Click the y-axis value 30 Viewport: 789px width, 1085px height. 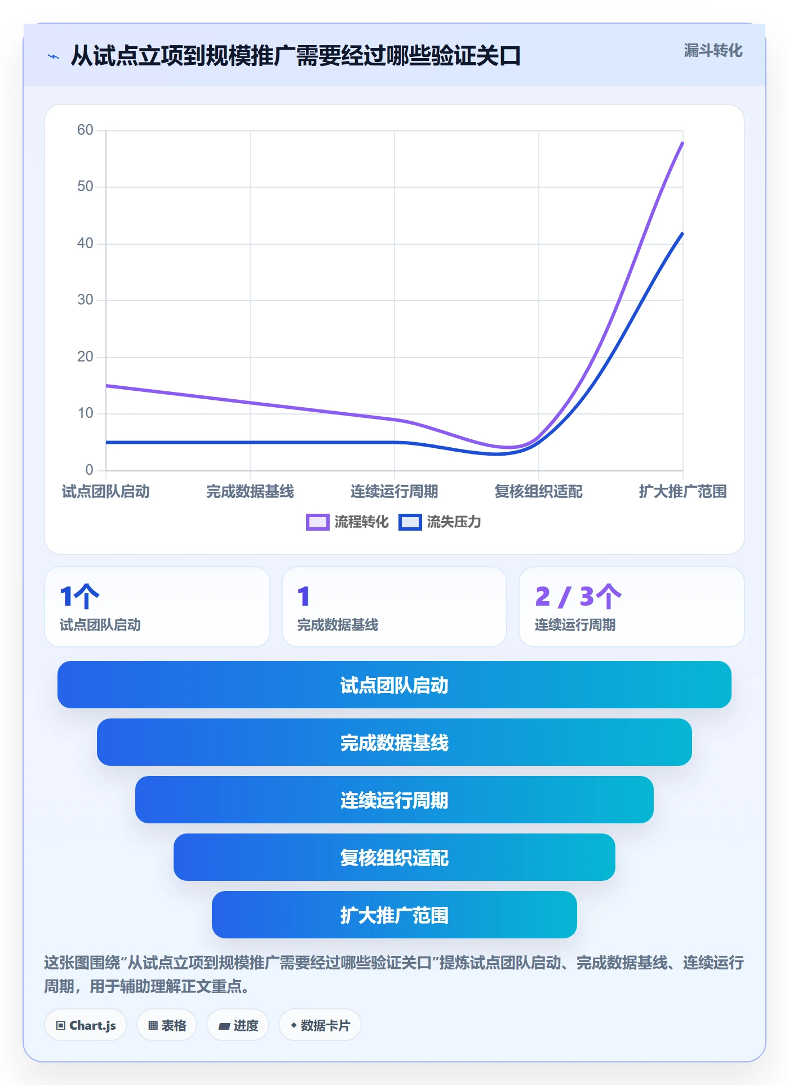[85, 299]
